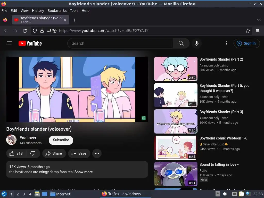Image resolution: width=264 pixels, height=198 pixels.
Task: Select the Boyfriends slander browser tab
Action: coord(40,20)
